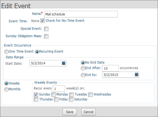
Task: Enable the Special Event checkbox
Action: click(46, 29)
